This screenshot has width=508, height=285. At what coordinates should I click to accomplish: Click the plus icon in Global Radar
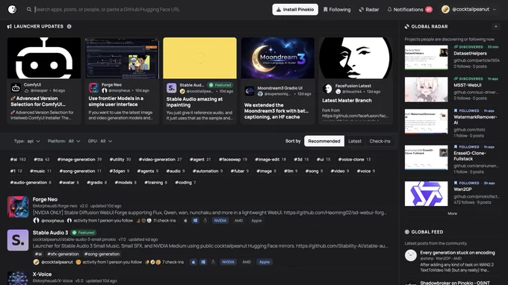coord(496,27)
